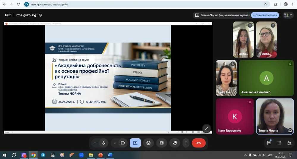Screen dimensions: 297x159
Task: Go back in browser history
Action: click(x=4, y=4)
